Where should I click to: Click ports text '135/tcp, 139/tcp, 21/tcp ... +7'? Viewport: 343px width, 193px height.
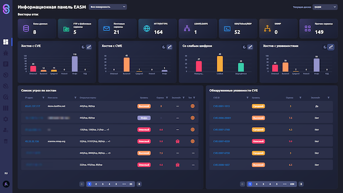94,130
